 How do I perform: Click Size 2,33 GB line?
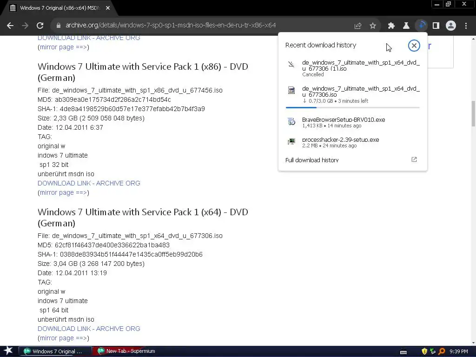point(91,118)
